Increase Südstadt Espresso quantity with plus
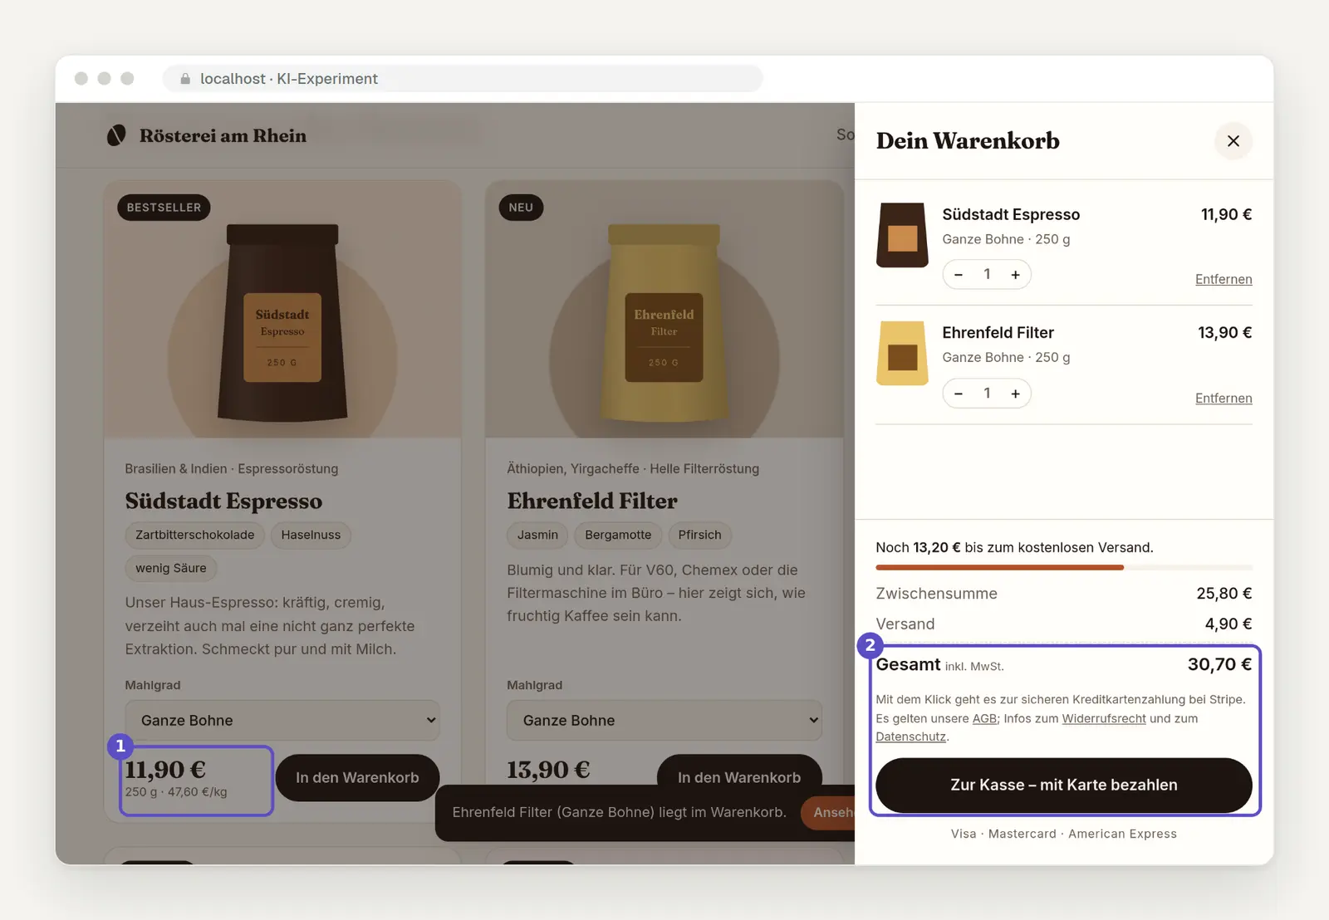 point(1015,275)
